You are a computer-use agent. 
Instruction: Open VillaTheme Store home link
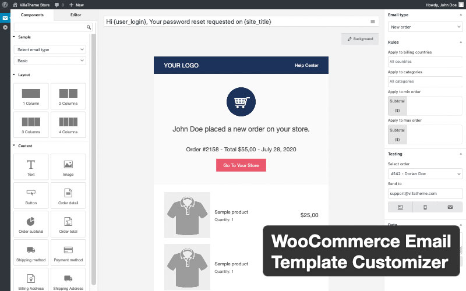click(31, 5)
